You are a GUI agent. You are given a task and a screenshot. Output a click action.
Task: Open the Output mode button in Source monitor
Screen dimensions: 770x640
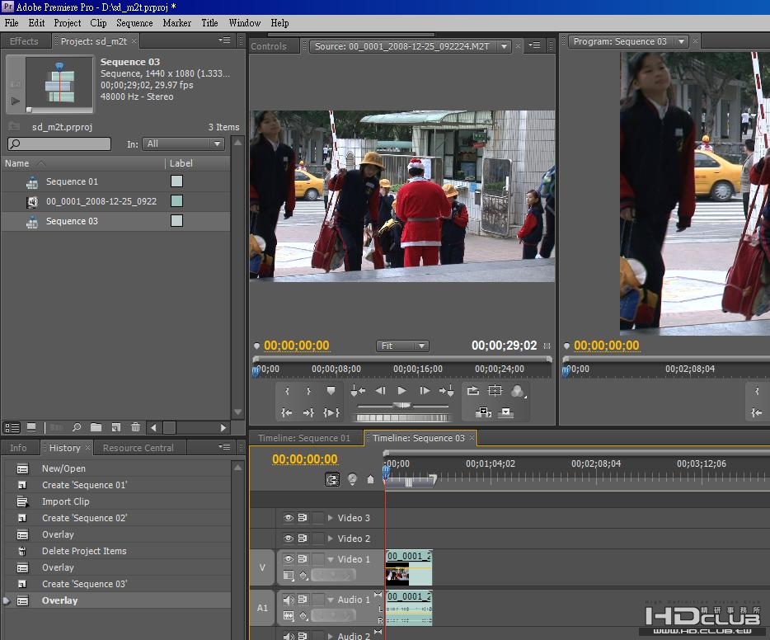click(517, 391)
